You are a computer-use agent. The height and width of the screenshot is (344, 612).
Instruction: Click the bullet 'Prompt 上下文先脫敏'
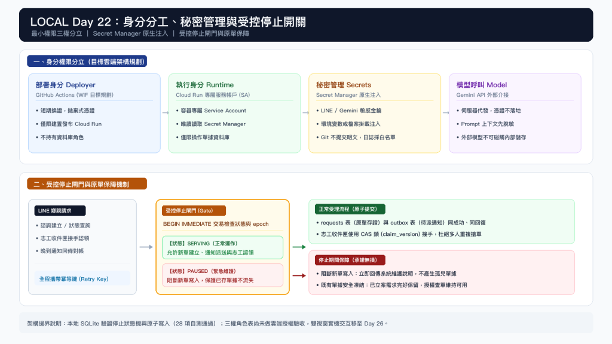click(488, 124)
